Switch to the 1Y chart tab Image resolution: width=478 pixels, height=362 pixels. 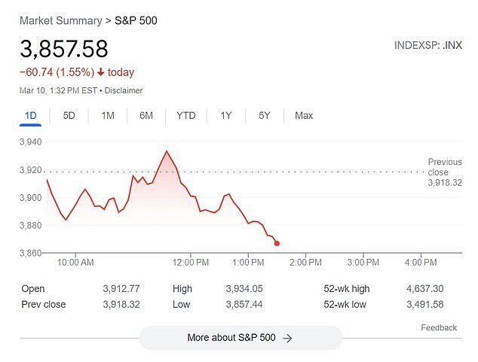coord(226,116)
